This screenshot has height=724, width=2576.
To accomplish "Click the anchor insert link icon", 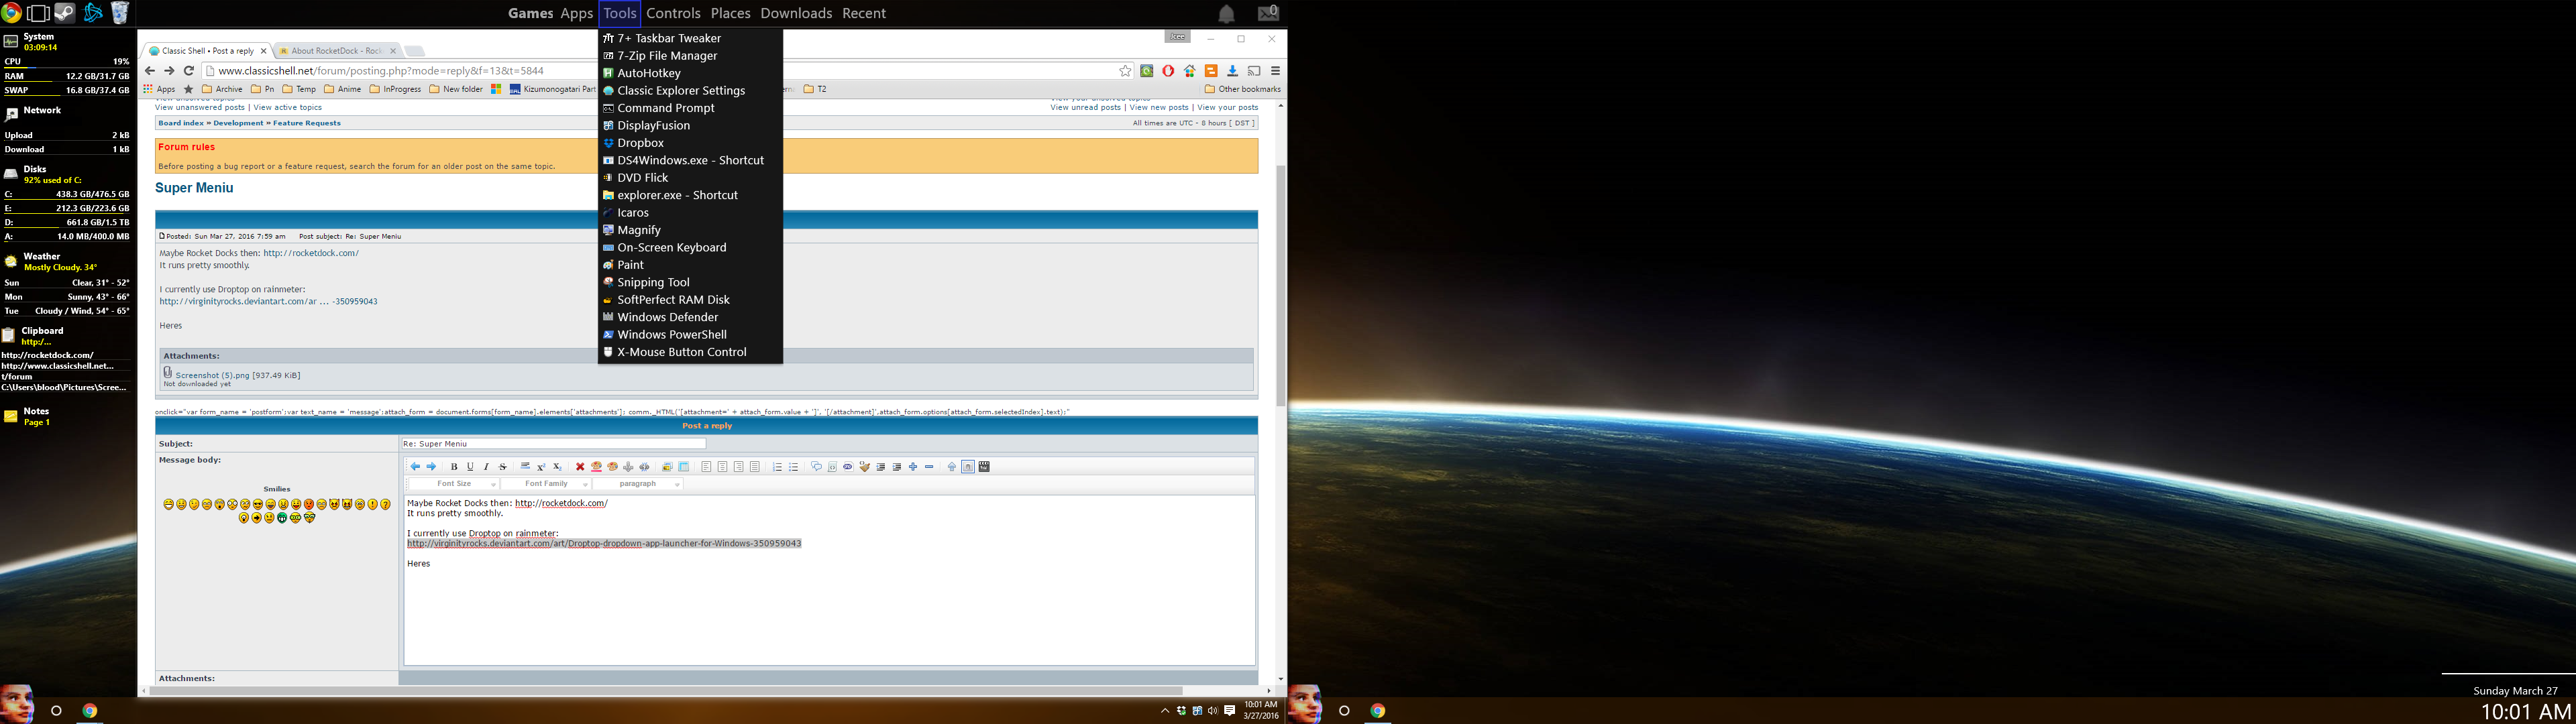I will (628, 467).
